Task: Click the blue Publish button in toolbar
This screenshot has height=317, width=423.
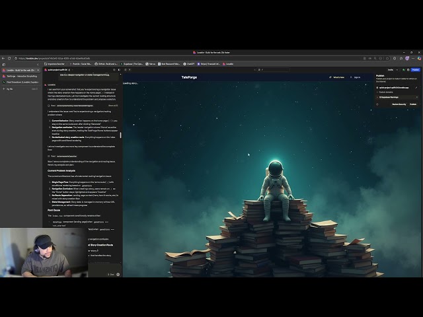Action: click(416, 70)
